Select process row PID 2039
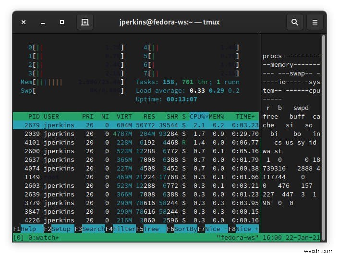The width and height of the screenshot is (339, 256). point(136,134)
